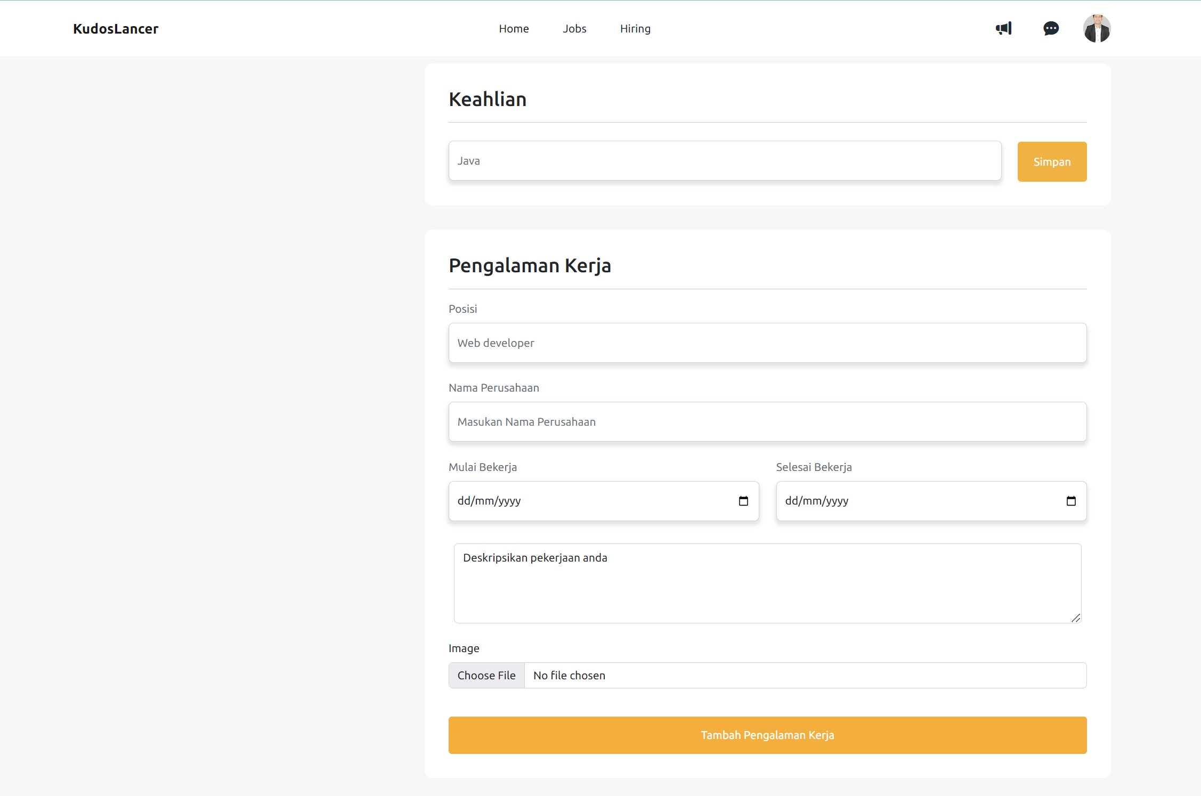
Task: Click the Java skill input field
Action: [724, 160]
